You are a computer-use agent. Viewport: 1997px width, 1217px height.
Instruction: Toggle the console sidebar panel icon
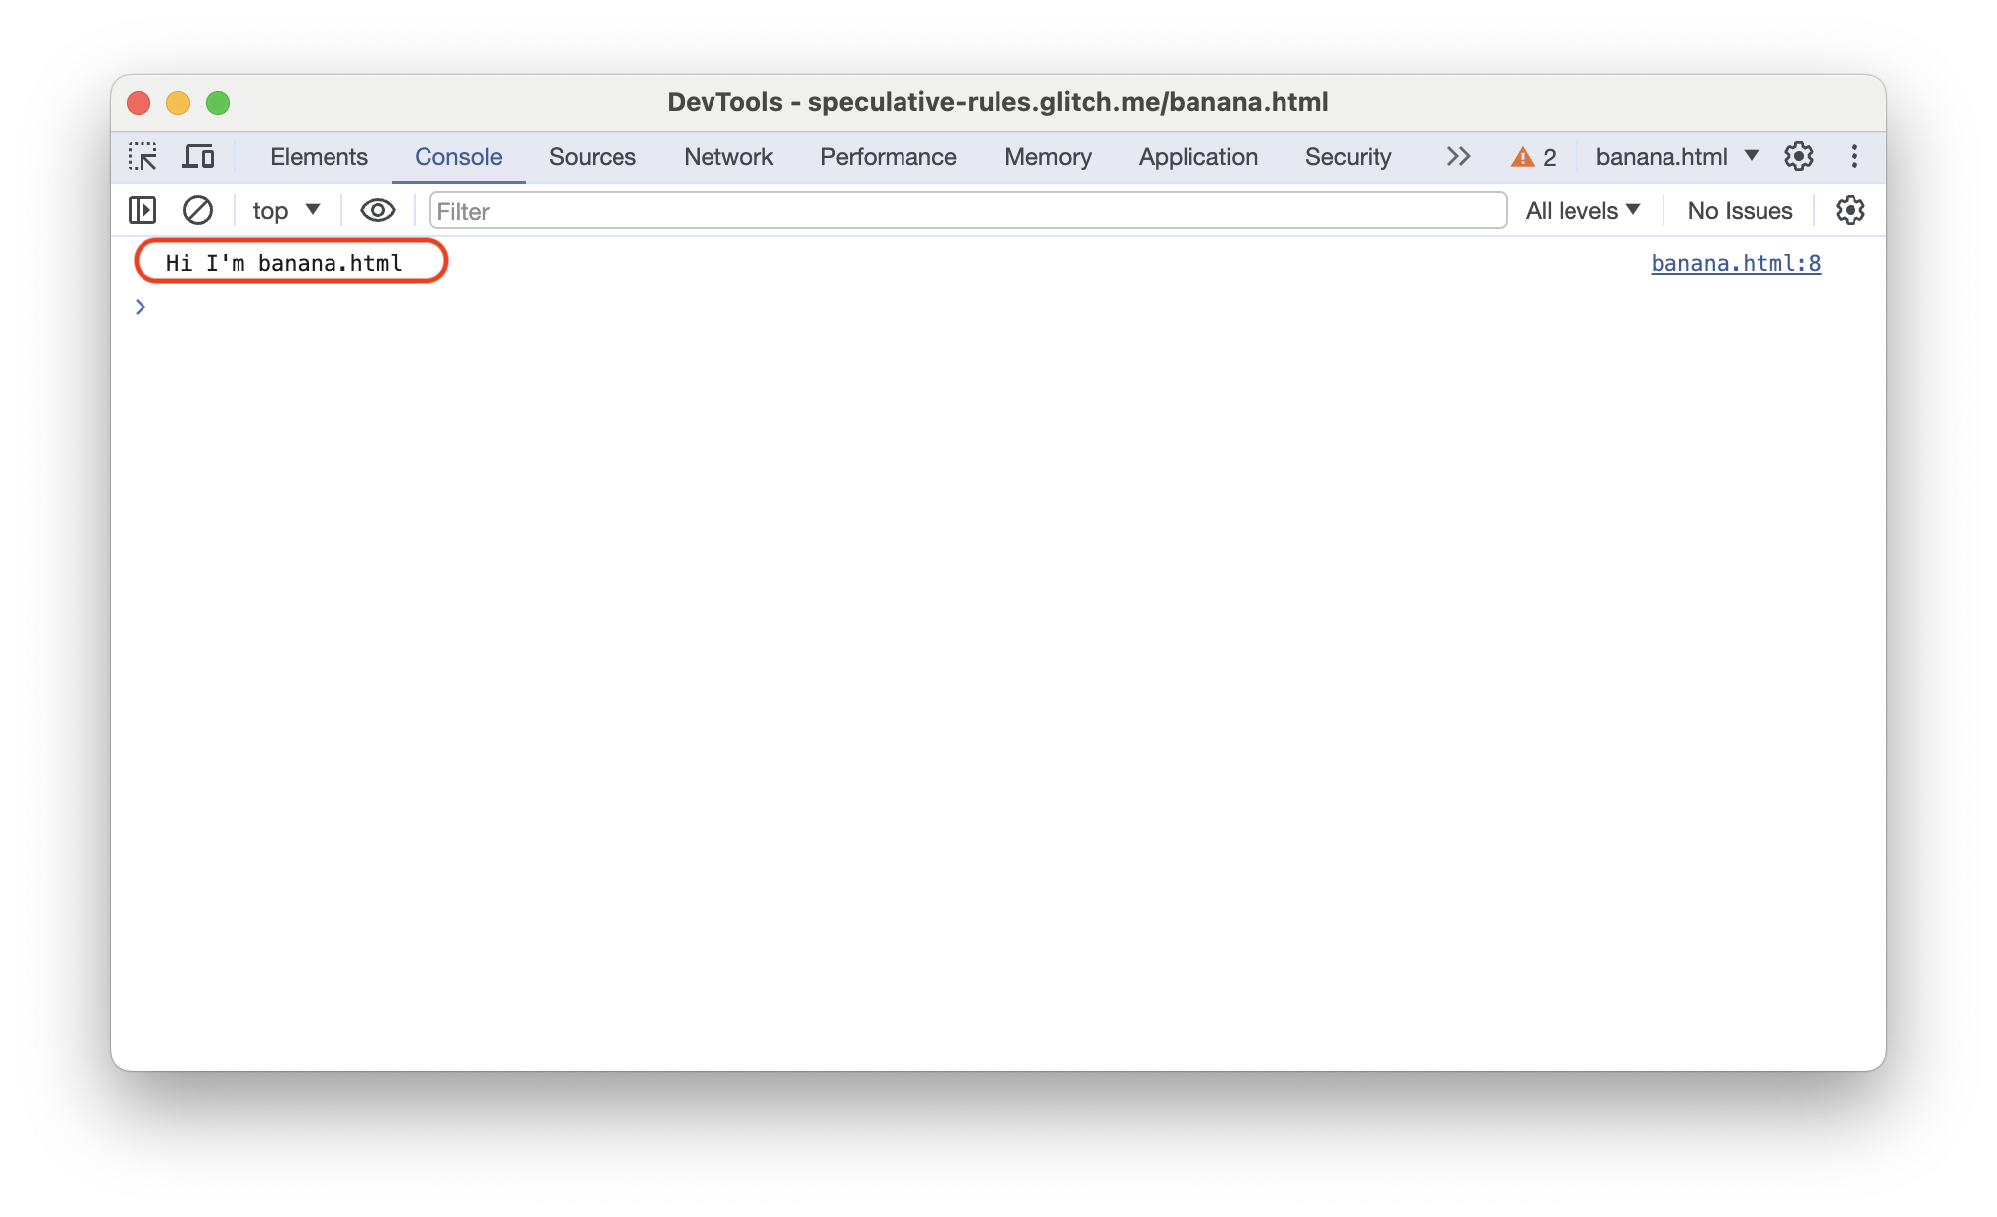pos(143,210)
